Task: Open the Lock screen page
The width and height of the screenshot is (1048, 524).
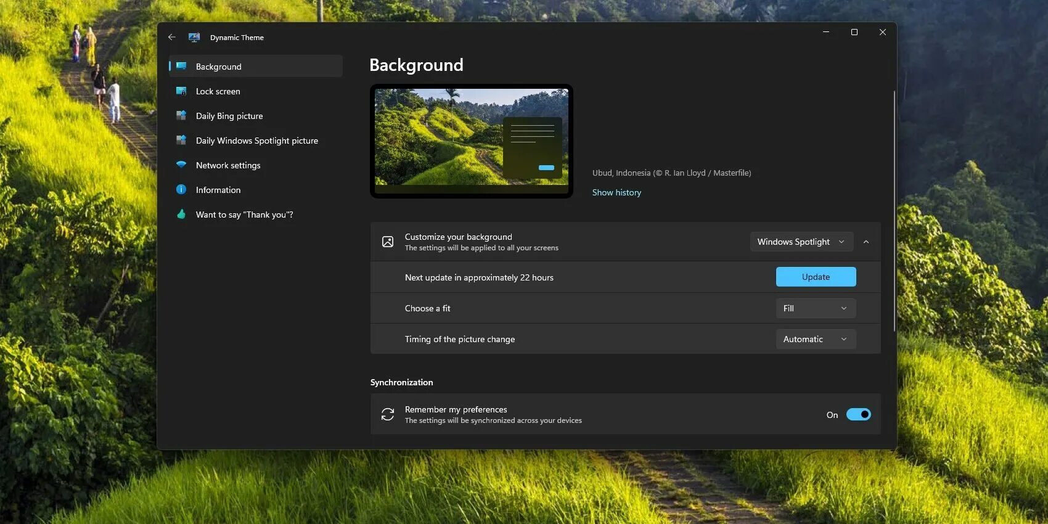Action: coord(256,91)
